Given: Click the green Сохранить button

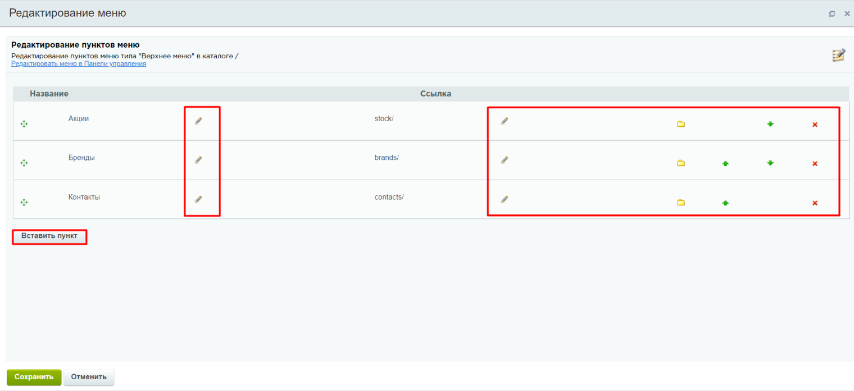Looking at the screenshot, I should pyautogui.click(x=34, y=377).
